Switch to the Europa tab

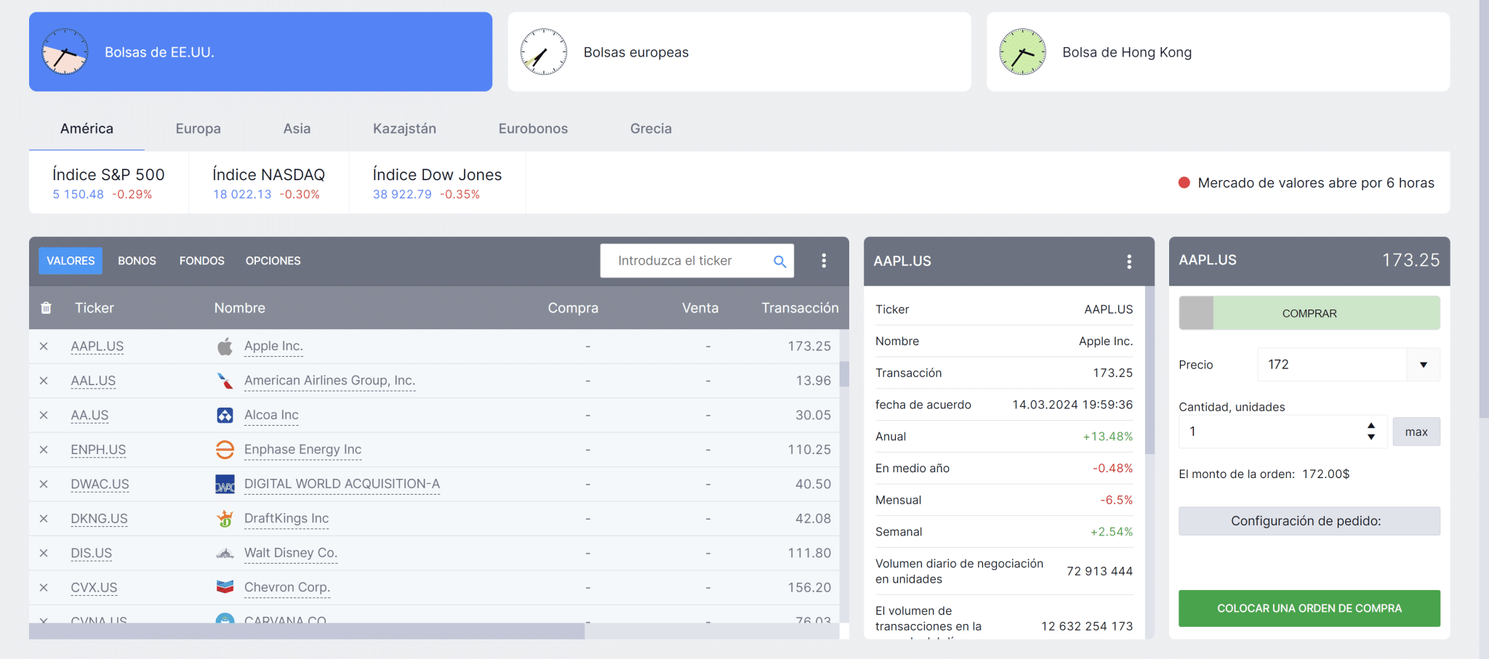pyautogui.click(x=198, y=129)
